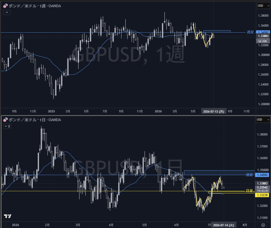This screenshot has height=228, width=271.
Task: Click the 19:43:01 countdown label on daily axis
Action: click(x=262, y=191)
